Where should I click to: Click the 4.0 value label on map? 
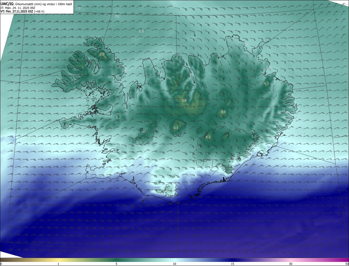pos(223,112)
